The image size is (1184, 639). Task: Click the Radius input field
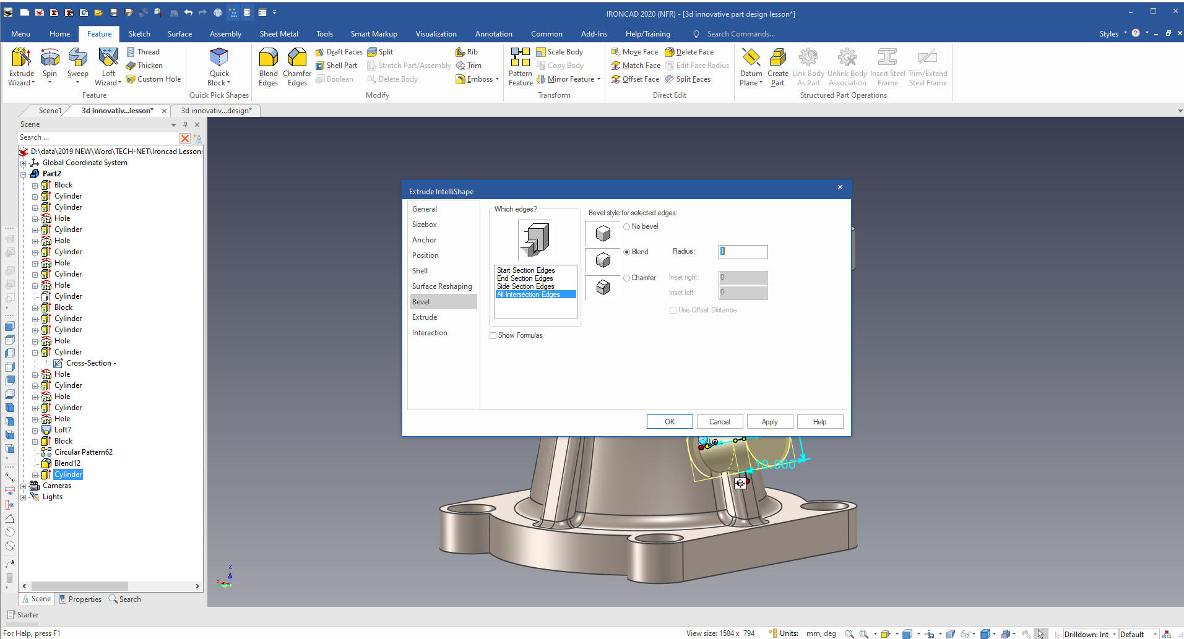[x=743, y=252]
